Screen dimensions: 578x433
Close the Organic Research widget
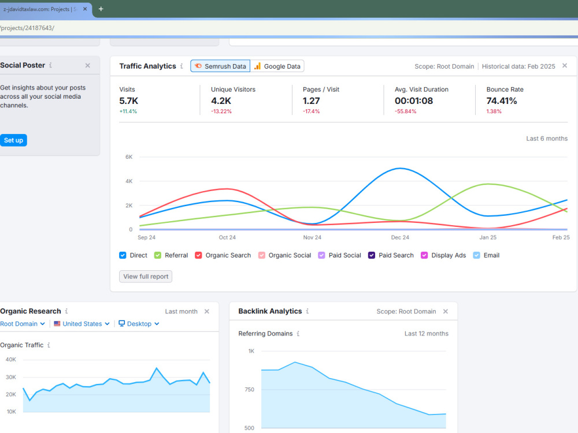click(x=207, y=312)
